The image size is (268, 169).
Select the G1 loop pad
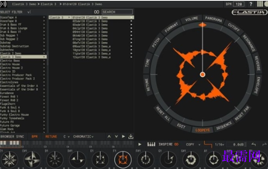click(168, 160)
